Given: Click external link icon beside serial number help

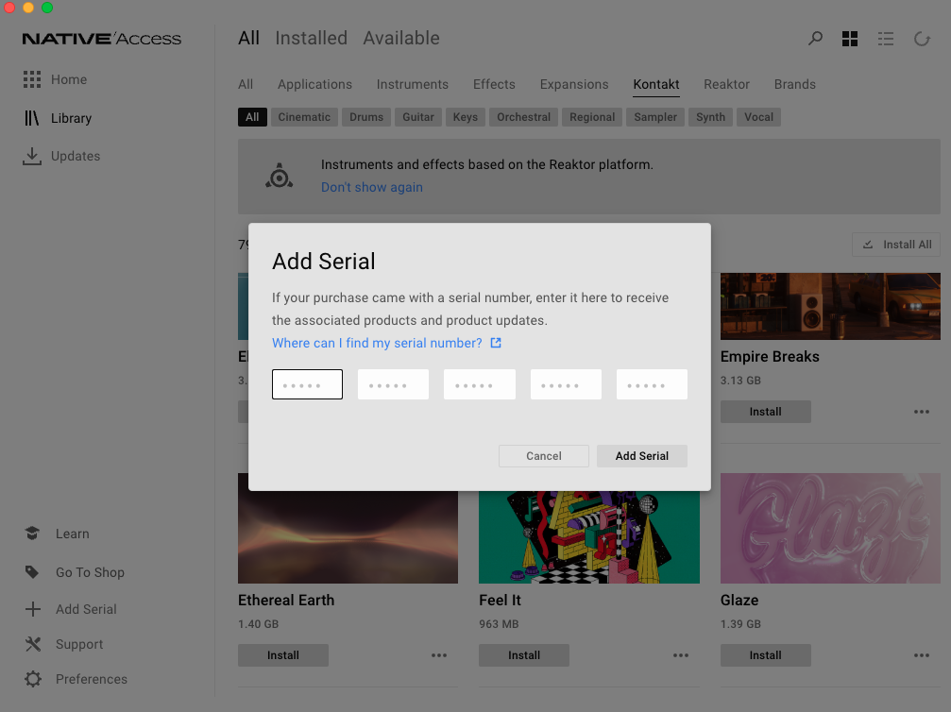Looking at the screenshot, I should 496,343.
